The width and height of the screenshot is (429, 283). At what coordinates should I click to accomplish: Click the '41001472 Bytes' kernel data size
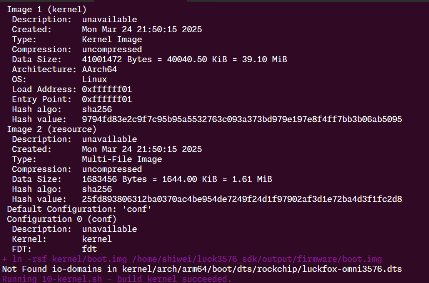(x=117, y=59)
